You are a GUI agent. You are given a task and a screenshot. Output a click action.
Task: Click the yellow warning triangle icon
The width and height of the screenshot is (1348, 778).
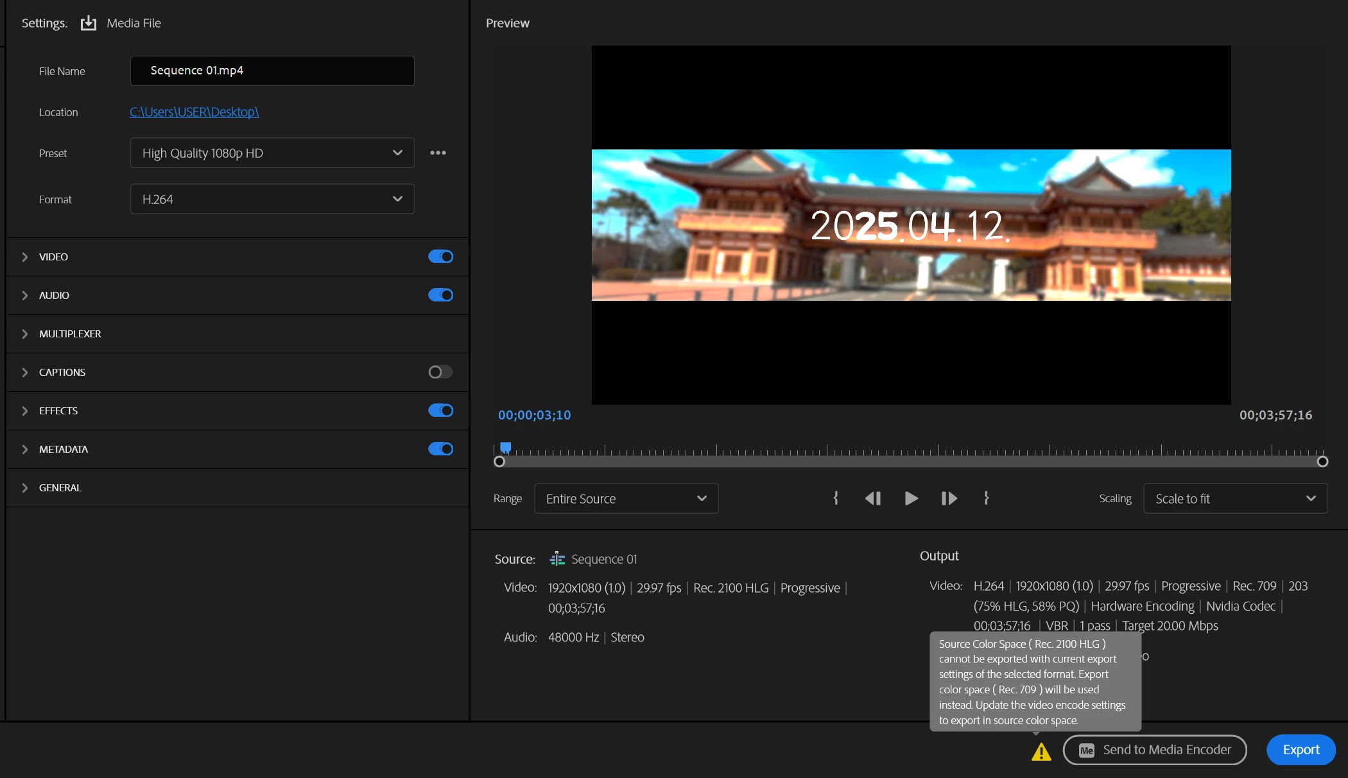1041,752
